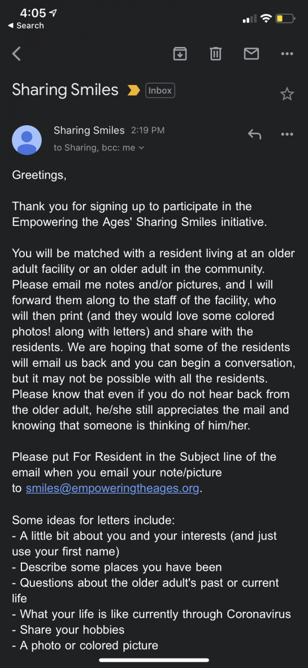Tap the email subject title Sharing Smiles
The height and width of the screenshot is (668, 308).
pyautogui.click(x=65, y=90)
